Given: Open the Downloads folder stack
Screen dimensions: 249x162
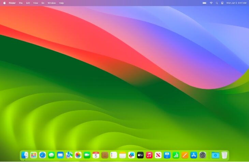Looking at the screenshot, I should (x=215, y=155).
